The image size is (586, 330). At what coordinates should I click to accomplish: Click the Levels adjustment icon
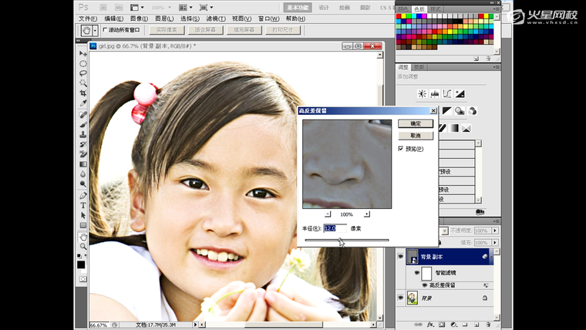click(435, 93)
